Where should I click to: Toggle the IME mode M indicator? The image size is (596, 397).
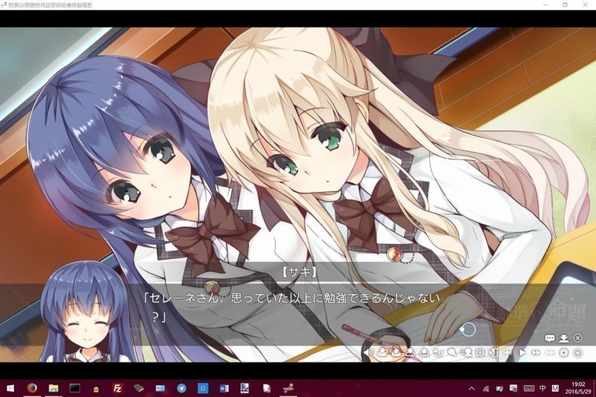coord(555,388)
